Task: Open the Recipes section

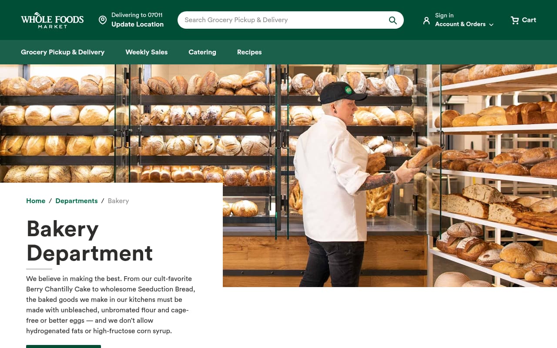Action: pyautogui.click(x=249, y=52)
